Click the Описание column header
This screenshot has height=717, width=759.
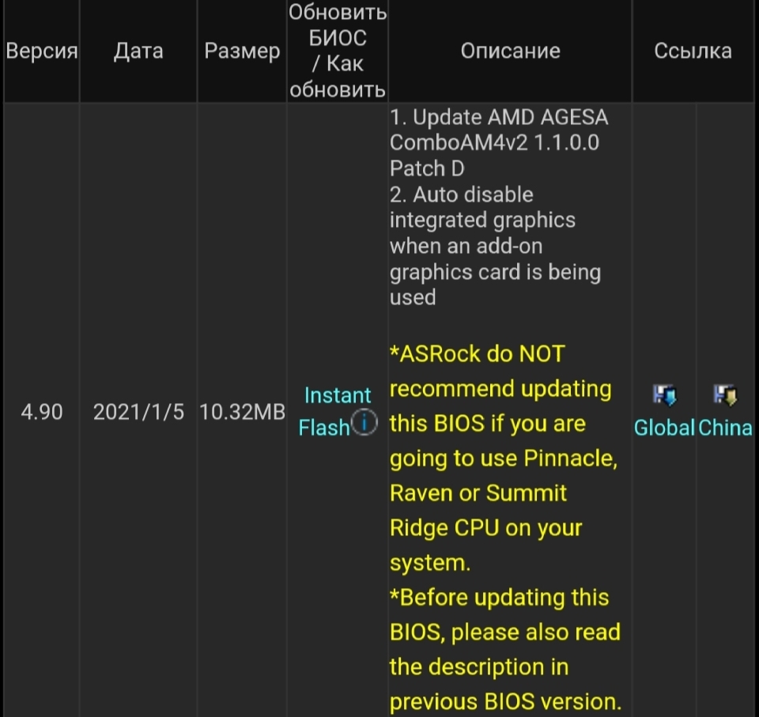510,51
